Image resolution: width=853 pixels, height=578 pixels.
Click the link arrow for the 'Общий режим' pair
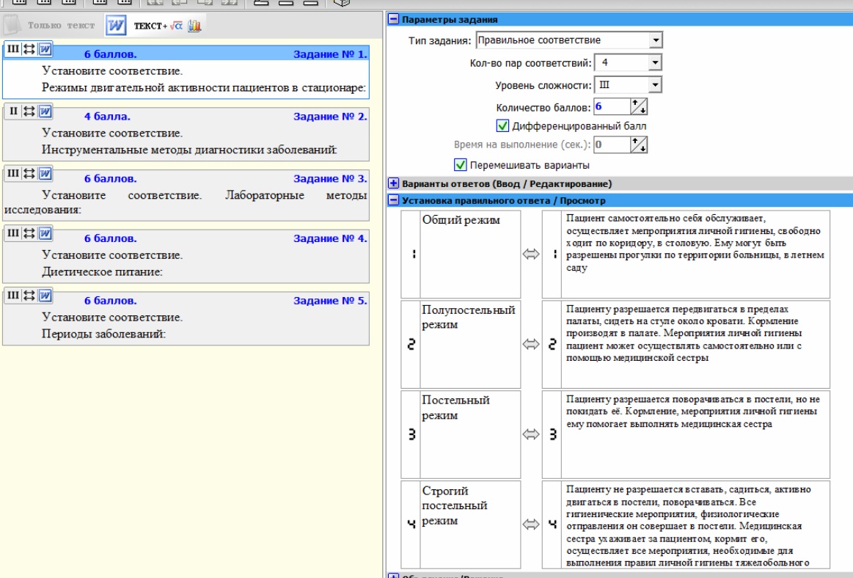coord(531,254)
